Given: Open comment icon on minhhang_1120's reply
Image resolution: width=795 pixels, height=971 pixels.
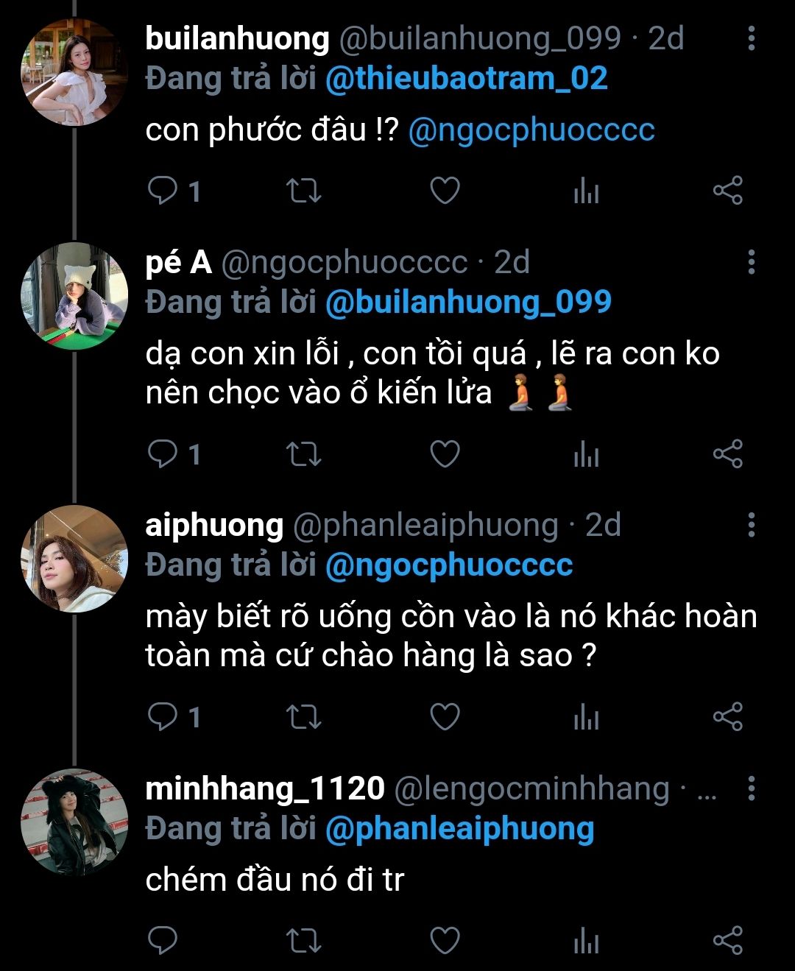Looking at the screenshot, I should point(163,941).
